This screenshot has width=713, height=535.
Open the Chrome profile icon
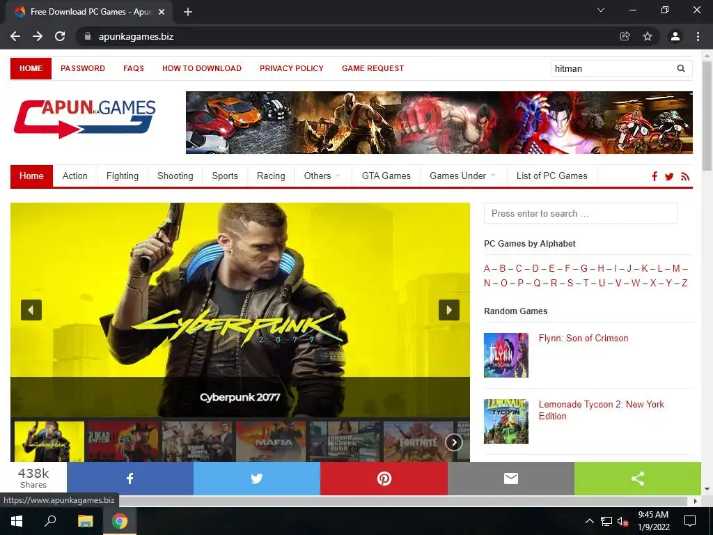pyautogui.click(x=675, y=36)
